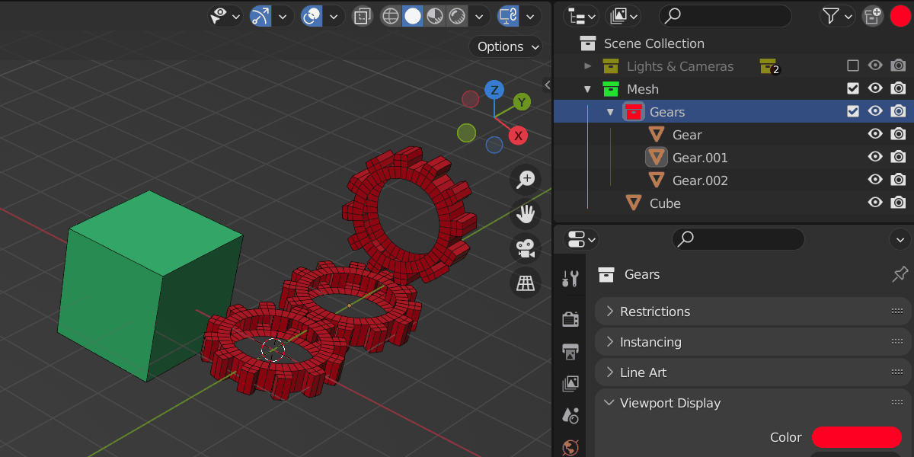
Task: Open the overlays options dropdown arrow
Action: point(334,16)
